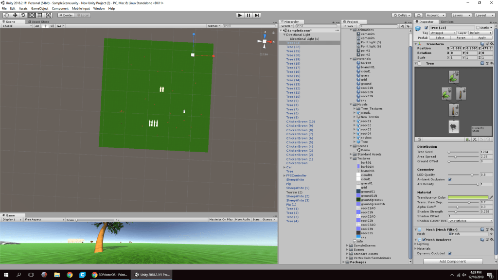
Task: Open Google Chrome from the taskbar
Action: 70,275
